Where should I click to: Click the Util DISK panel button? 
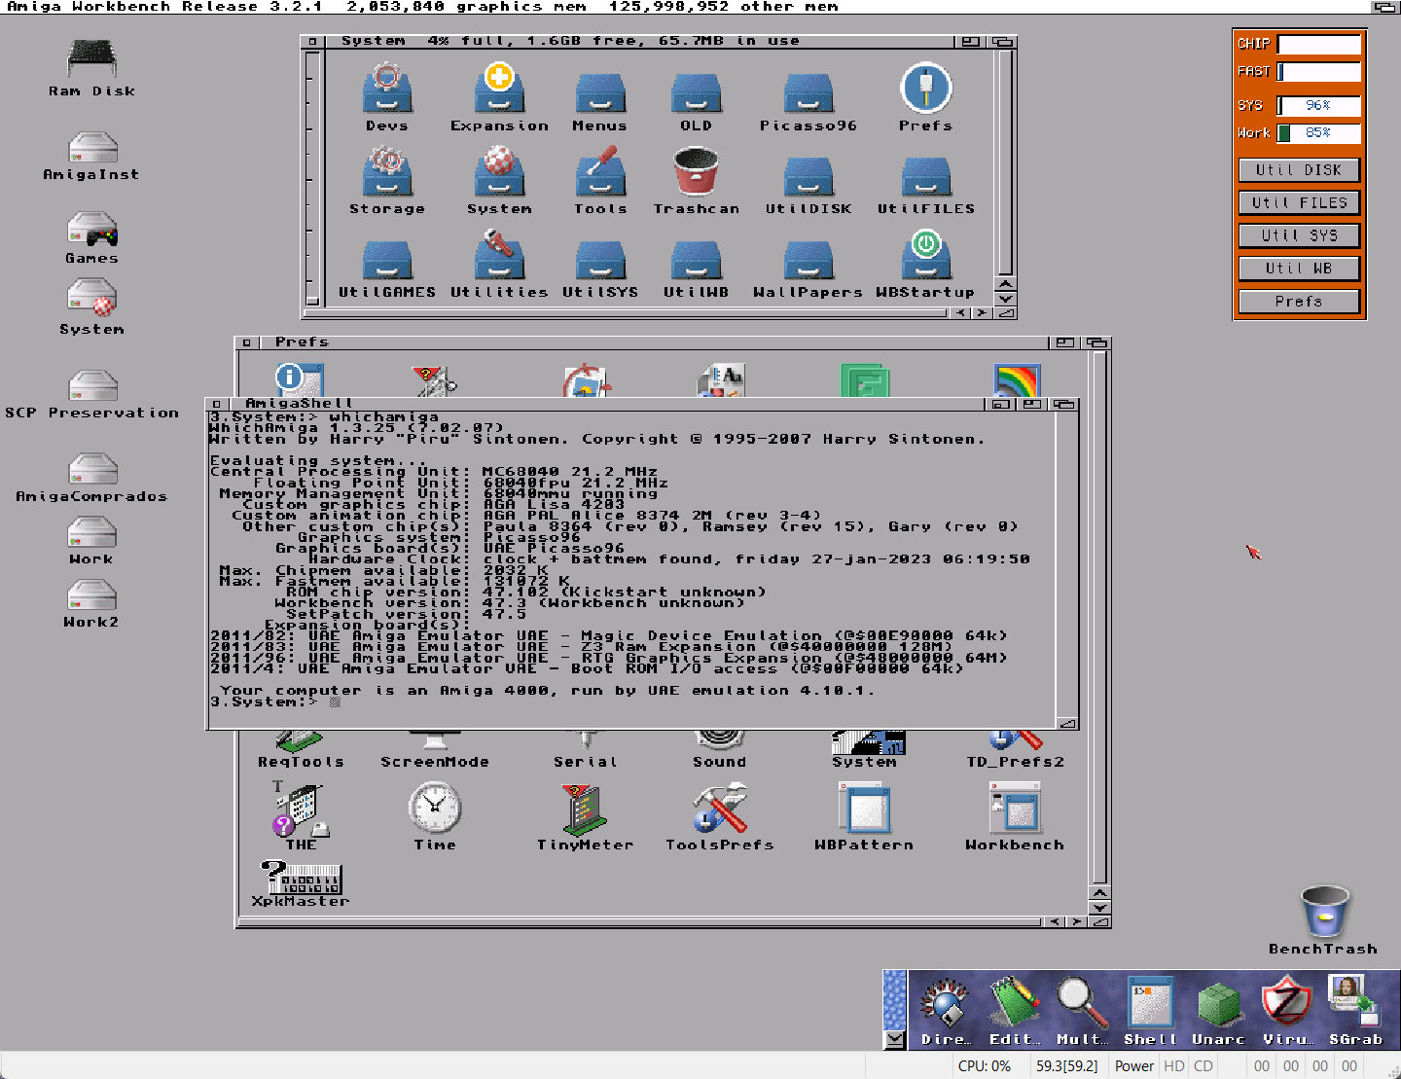[1299, 169]
